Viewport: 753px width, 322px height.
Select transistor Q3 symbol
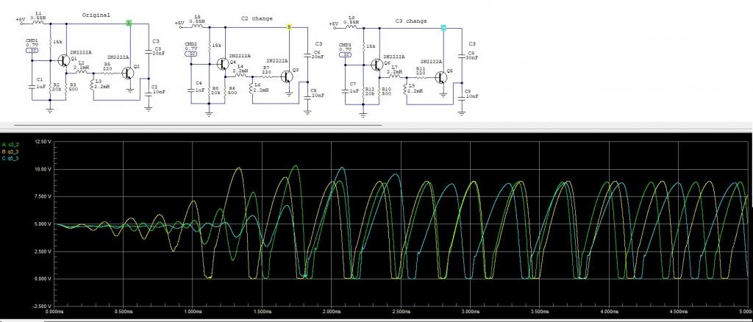point(288,76)
